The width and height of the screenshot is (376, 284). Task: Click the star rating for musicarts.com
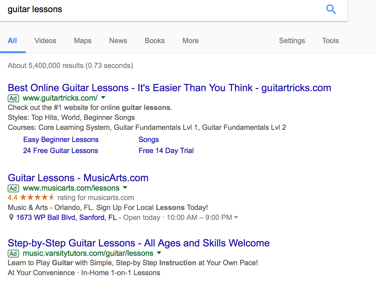click(37, 197)
